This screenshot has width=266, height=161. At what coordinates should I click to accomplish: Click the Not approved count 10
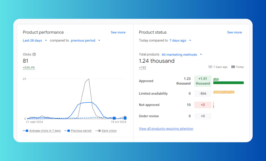[x=189, y=105]
